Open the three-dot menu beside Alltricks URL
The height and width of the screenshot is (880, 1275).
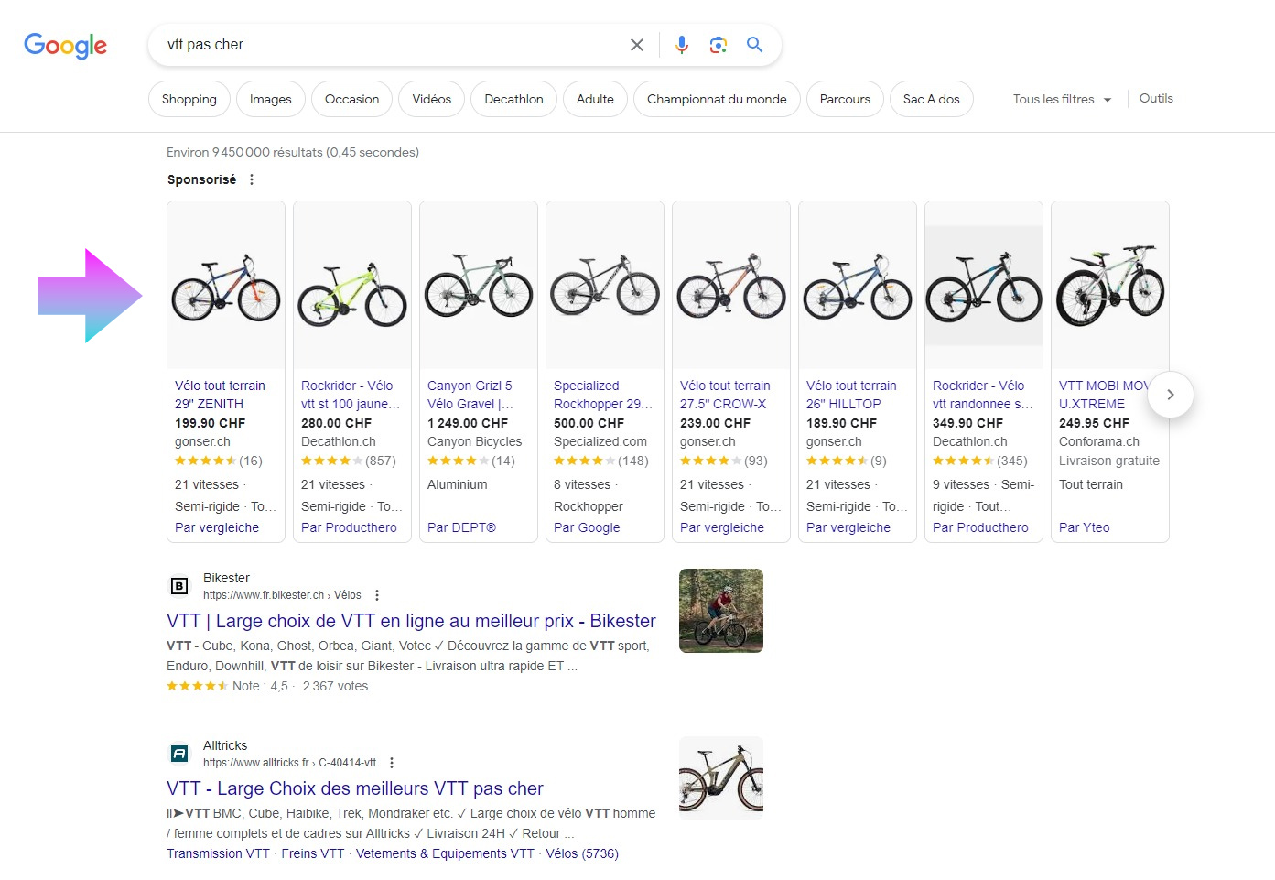392,763
